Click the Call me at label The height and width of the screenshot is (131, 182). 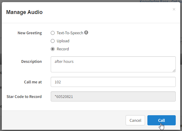click(33, 82)
